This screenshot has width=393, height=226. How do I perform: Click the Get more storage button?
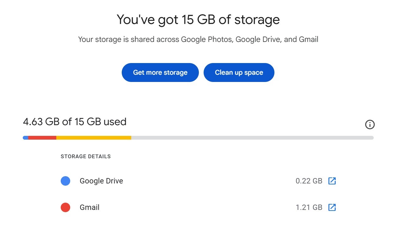point(160,72)
